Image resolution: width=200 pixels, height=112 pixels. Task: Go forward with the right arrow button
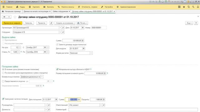coord(9,17)
